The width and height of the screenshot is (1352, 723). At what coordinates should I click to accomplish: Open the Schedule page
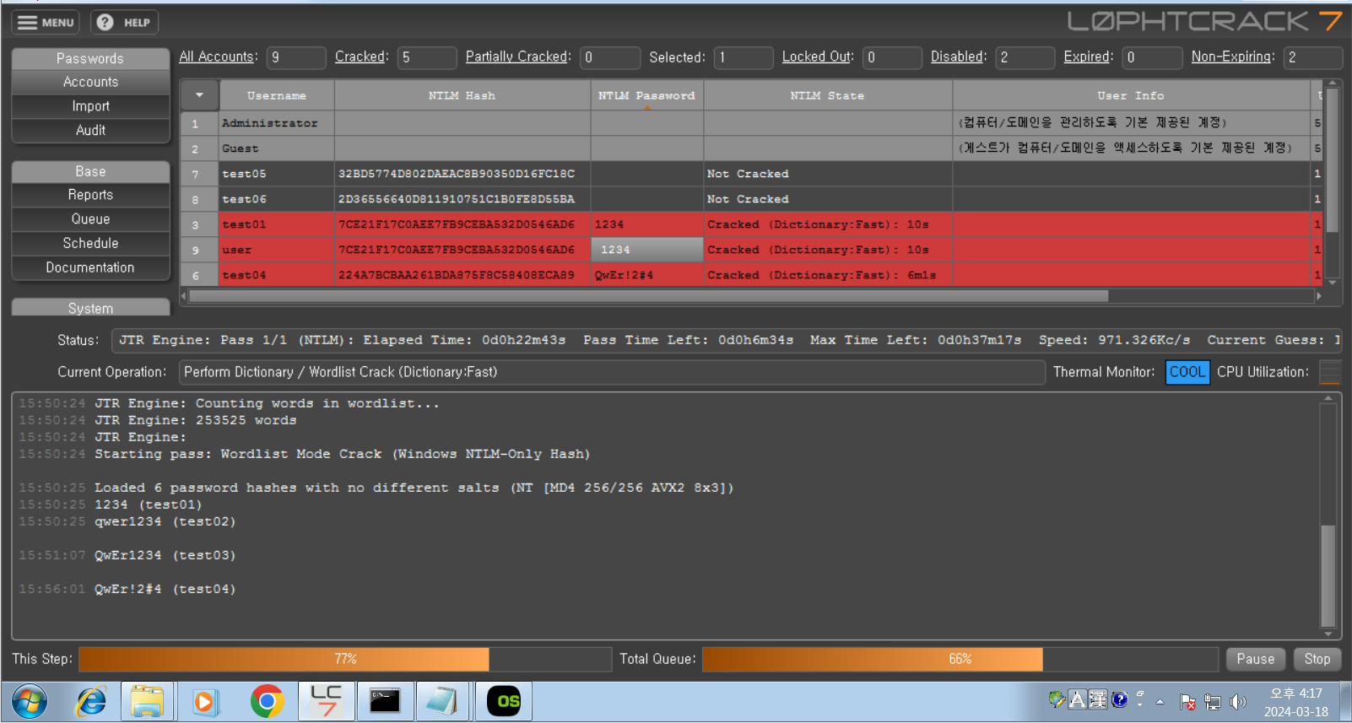click(x=90, y=243)
